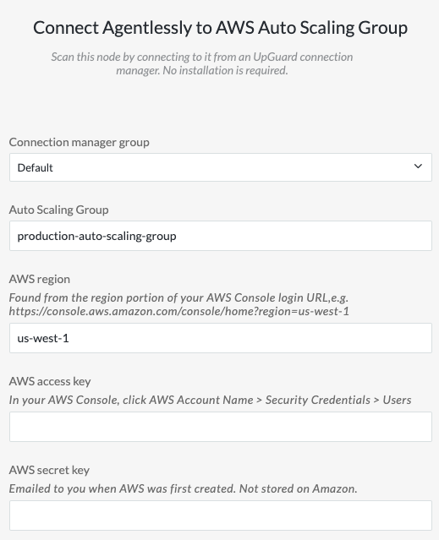The image size is (439, 540).
Task: Click the 'Connect Agentlessly to AWS' page heading
Action: point(221,28)
